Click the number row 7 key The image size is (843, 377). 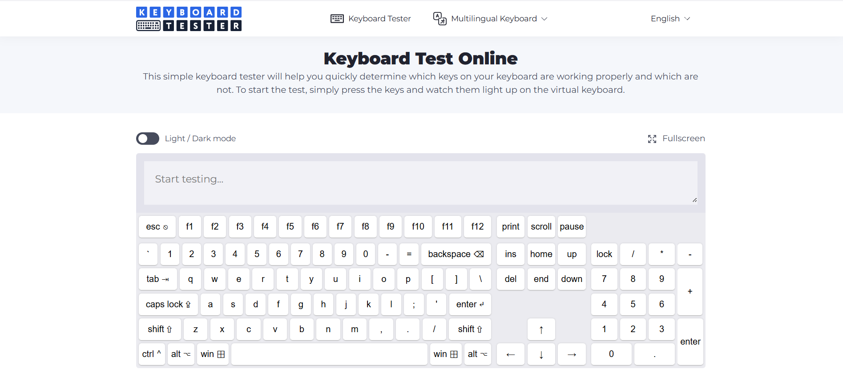coord(300,254)
